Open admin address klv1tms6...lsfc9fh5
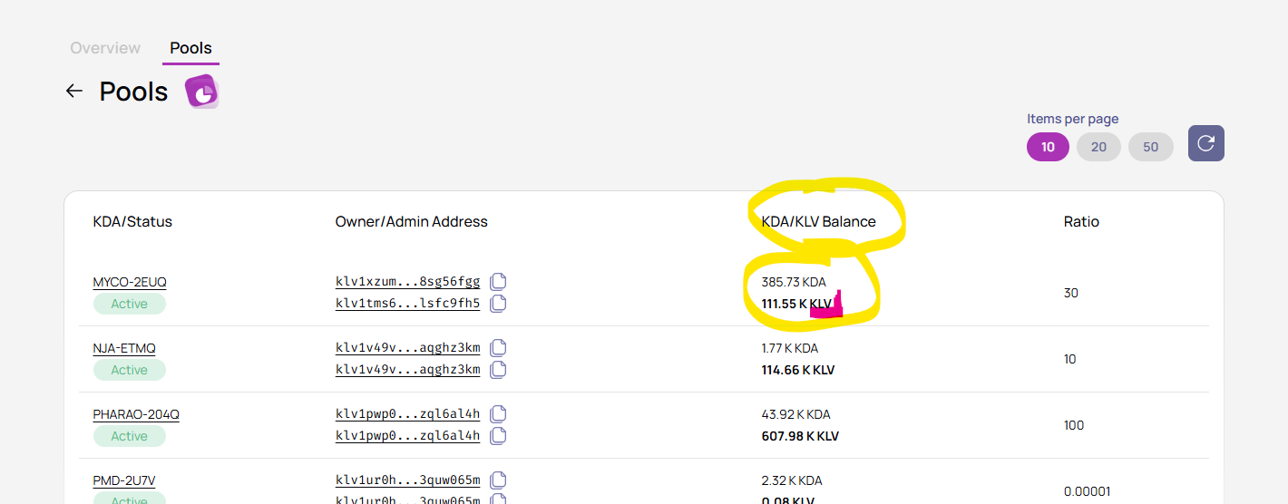The width and height of the screenshot is (1288, 504). [407, 304]
